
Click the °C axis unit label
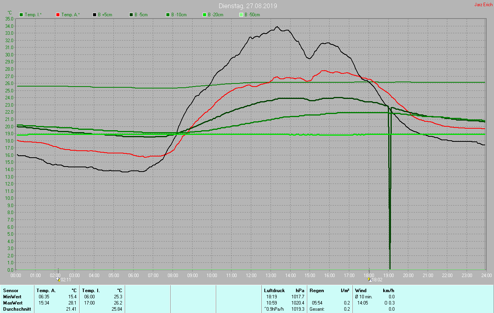click(x=10, y=13)
